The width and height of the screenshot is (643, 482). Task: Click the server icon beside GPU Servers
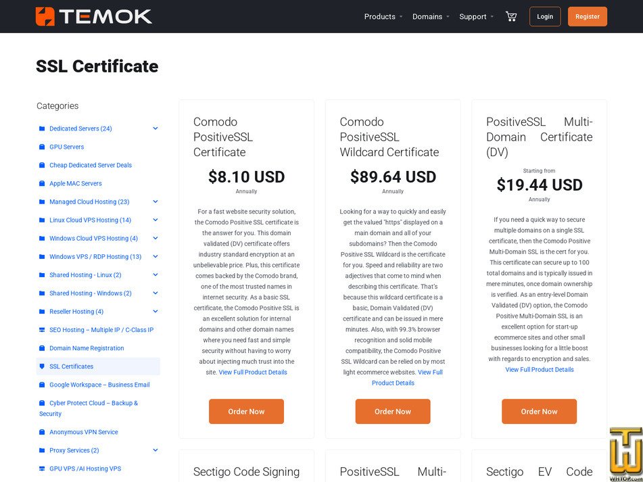(x=42, y=147)
